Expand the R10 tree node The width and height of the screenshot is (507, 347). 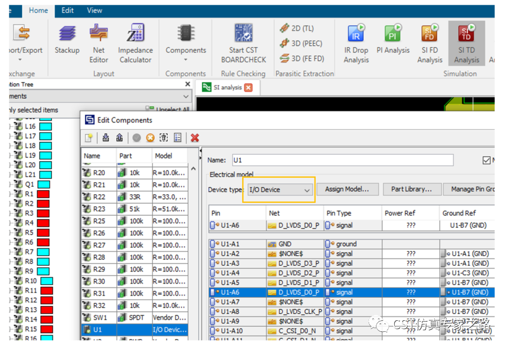(x=10, y=281)
